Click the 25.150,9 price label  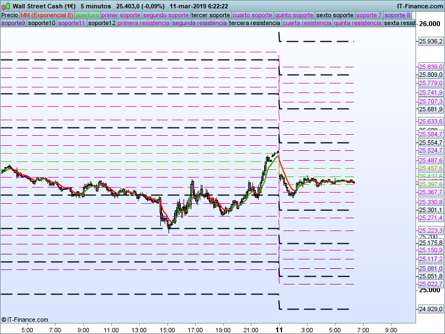431,250
